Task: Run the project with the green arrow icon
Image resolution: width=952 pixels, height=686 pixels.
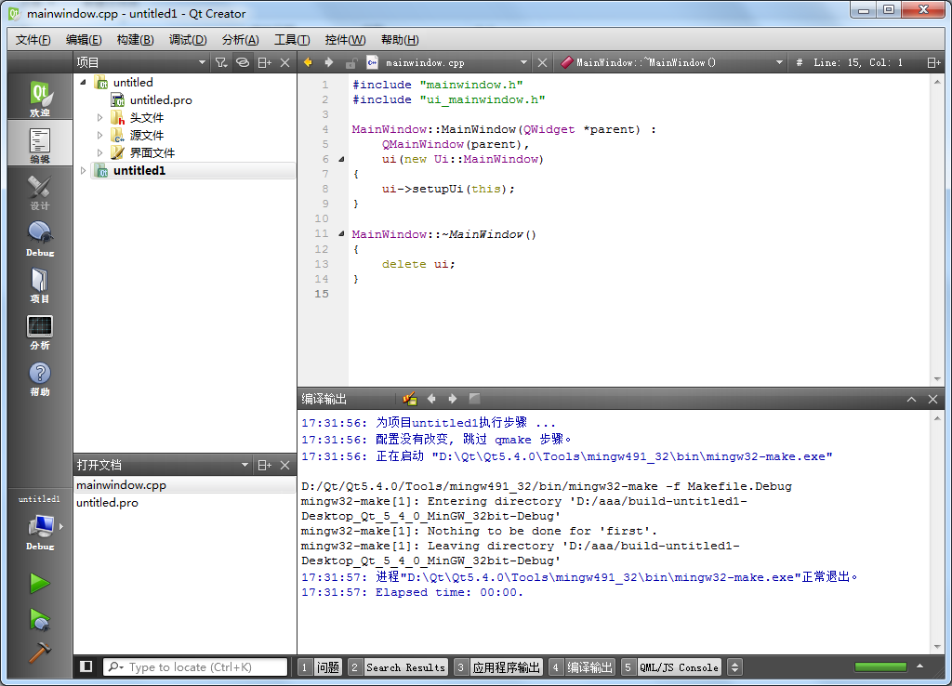Action: (41, 583)
